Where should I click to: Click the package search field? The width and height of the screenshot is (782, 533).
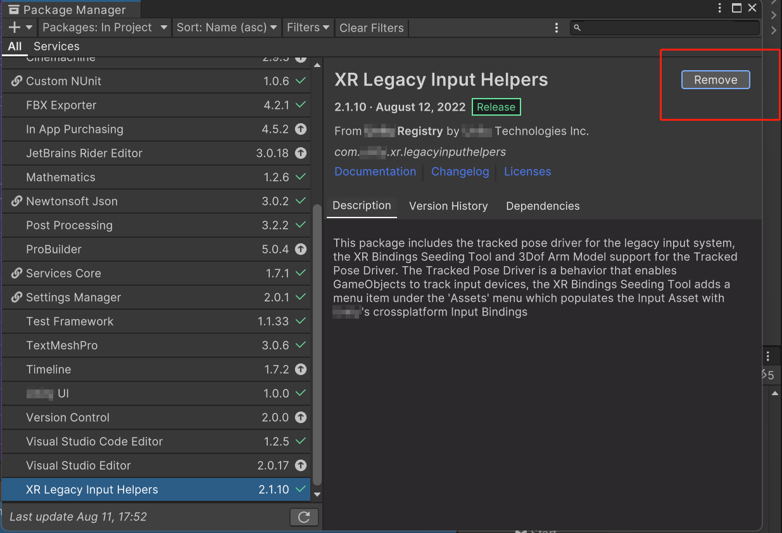tap(668, 28)
